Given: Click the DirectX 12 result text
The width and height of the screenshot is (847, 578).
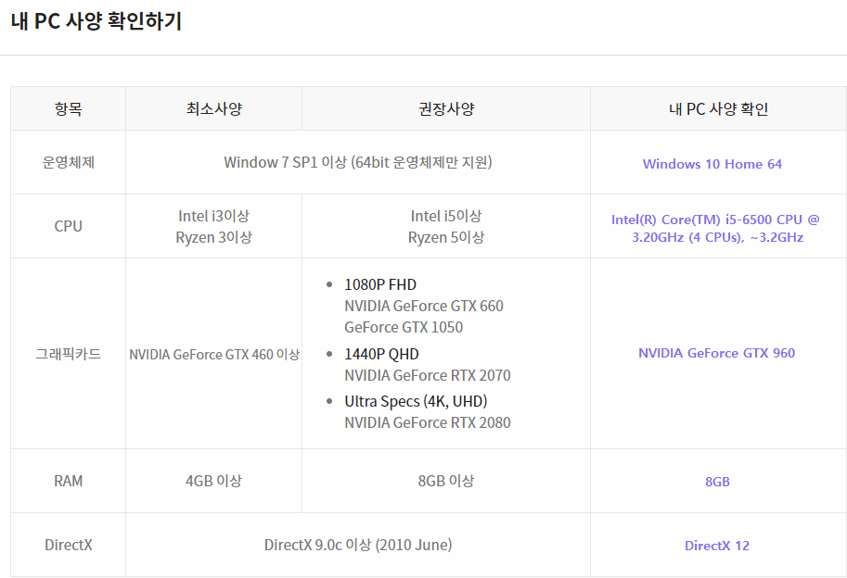Looking at the screenshot, I should (716, 546).
